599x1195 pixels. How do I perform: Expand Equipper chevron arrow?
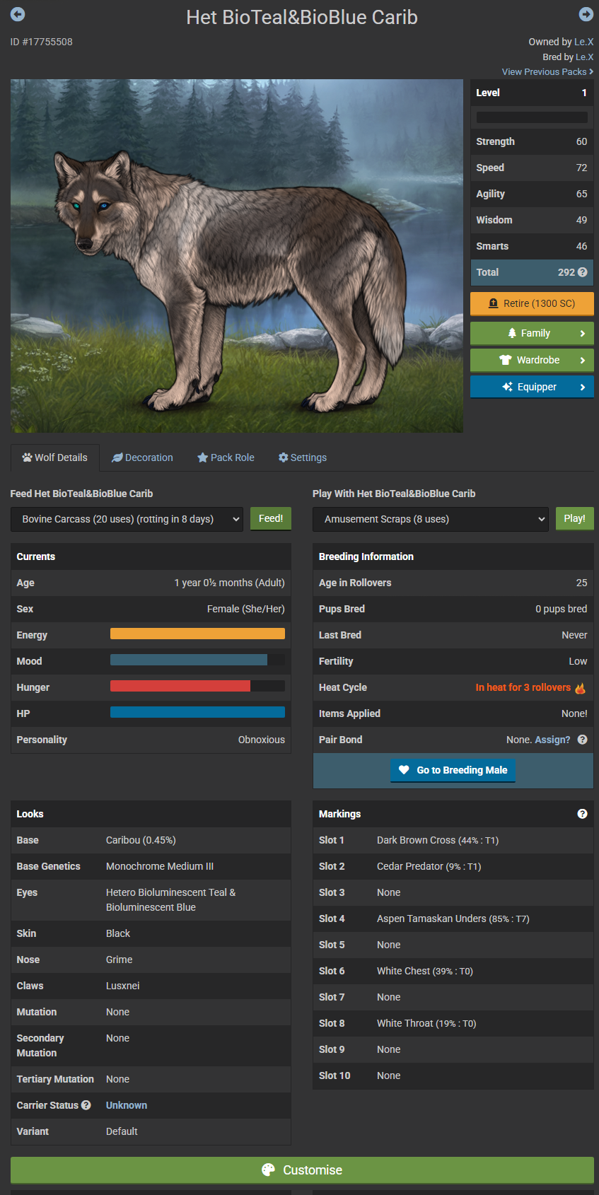pyautogui.click(x=583, y=387)
